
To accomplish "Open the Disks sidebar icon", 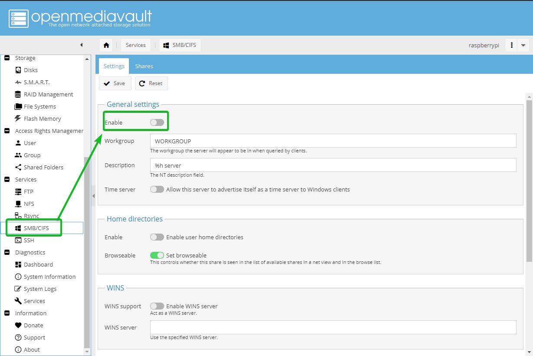I will click(18, 70).
